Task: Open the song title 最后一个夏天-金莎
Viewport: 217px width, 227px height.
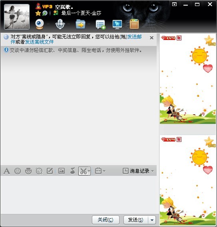Action: [81, 13]
